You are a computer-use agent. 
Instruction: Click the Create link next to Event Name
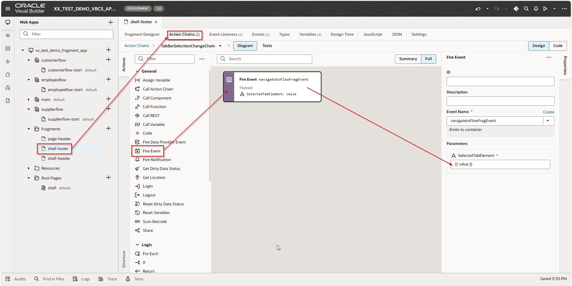click(548, 112)
